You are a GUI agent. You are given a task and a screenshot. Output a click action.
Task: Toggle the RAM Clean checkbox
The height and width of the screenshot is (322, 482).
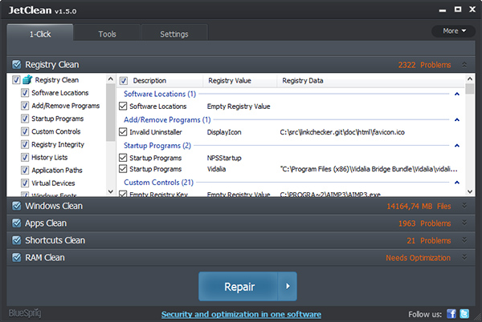(x=16, y=258)
